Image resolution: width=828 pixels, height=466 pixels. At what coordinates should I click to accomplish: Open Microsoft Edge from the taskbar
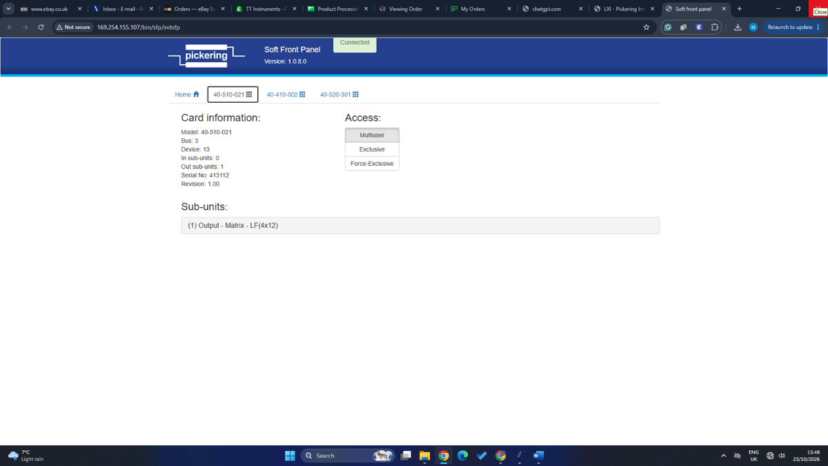pos(462,456)
